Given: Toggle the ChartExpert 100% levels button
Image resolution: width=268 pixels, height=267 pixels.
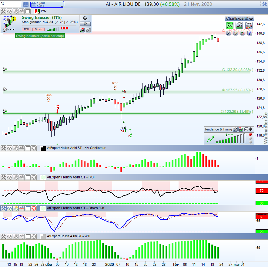Looking at the screenshot, I should (239, 25).
